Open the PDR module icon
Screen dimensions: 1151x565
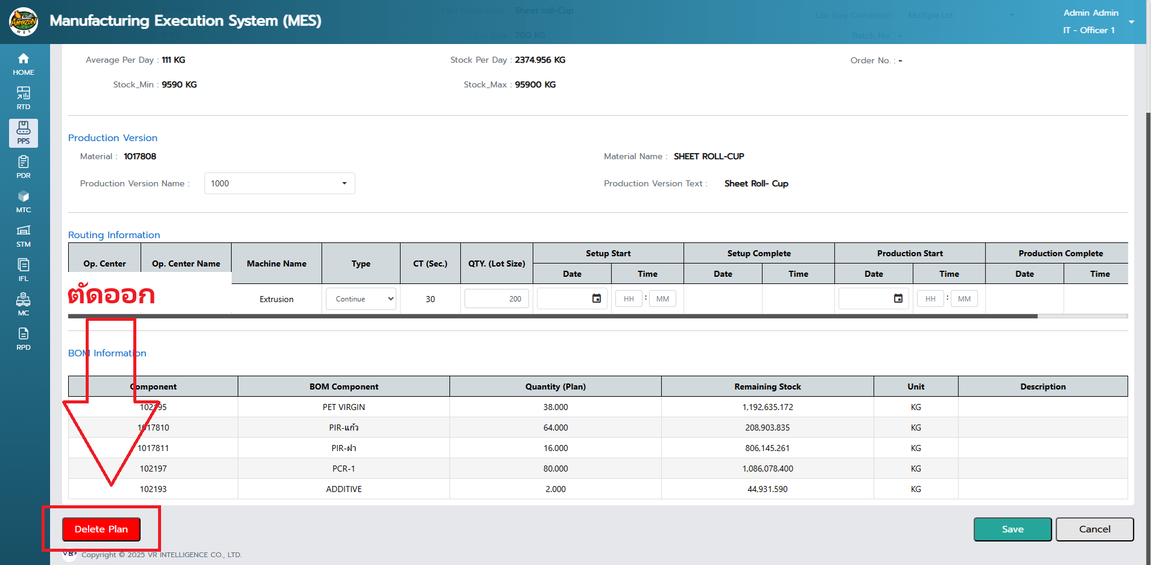[x=24, y=167]
